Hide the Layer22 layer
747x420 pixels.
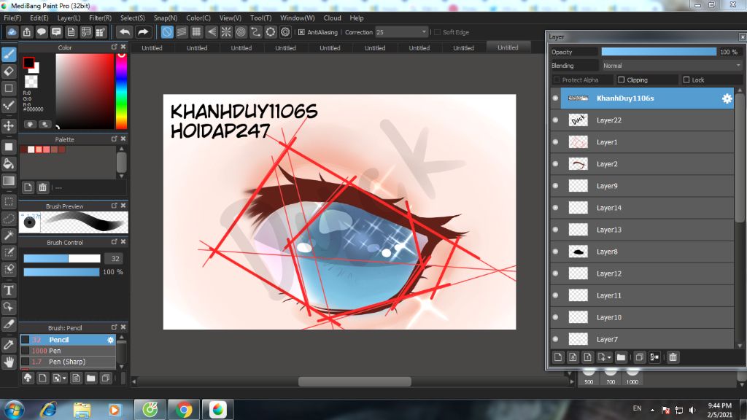pyautogui.click(x=555, y=120)
